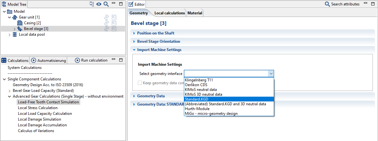Select Hurth-Module geometry interface option
The height and width of the screenshot is (141, 378).
(x=197, y=109)
